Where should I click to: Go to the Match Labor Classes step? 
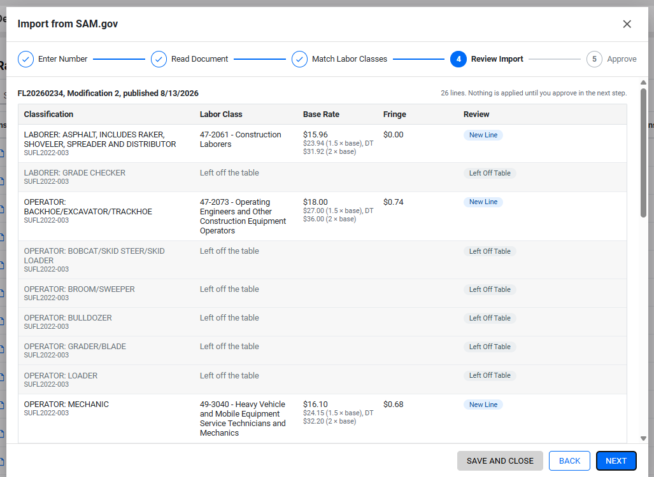[350, 59]
